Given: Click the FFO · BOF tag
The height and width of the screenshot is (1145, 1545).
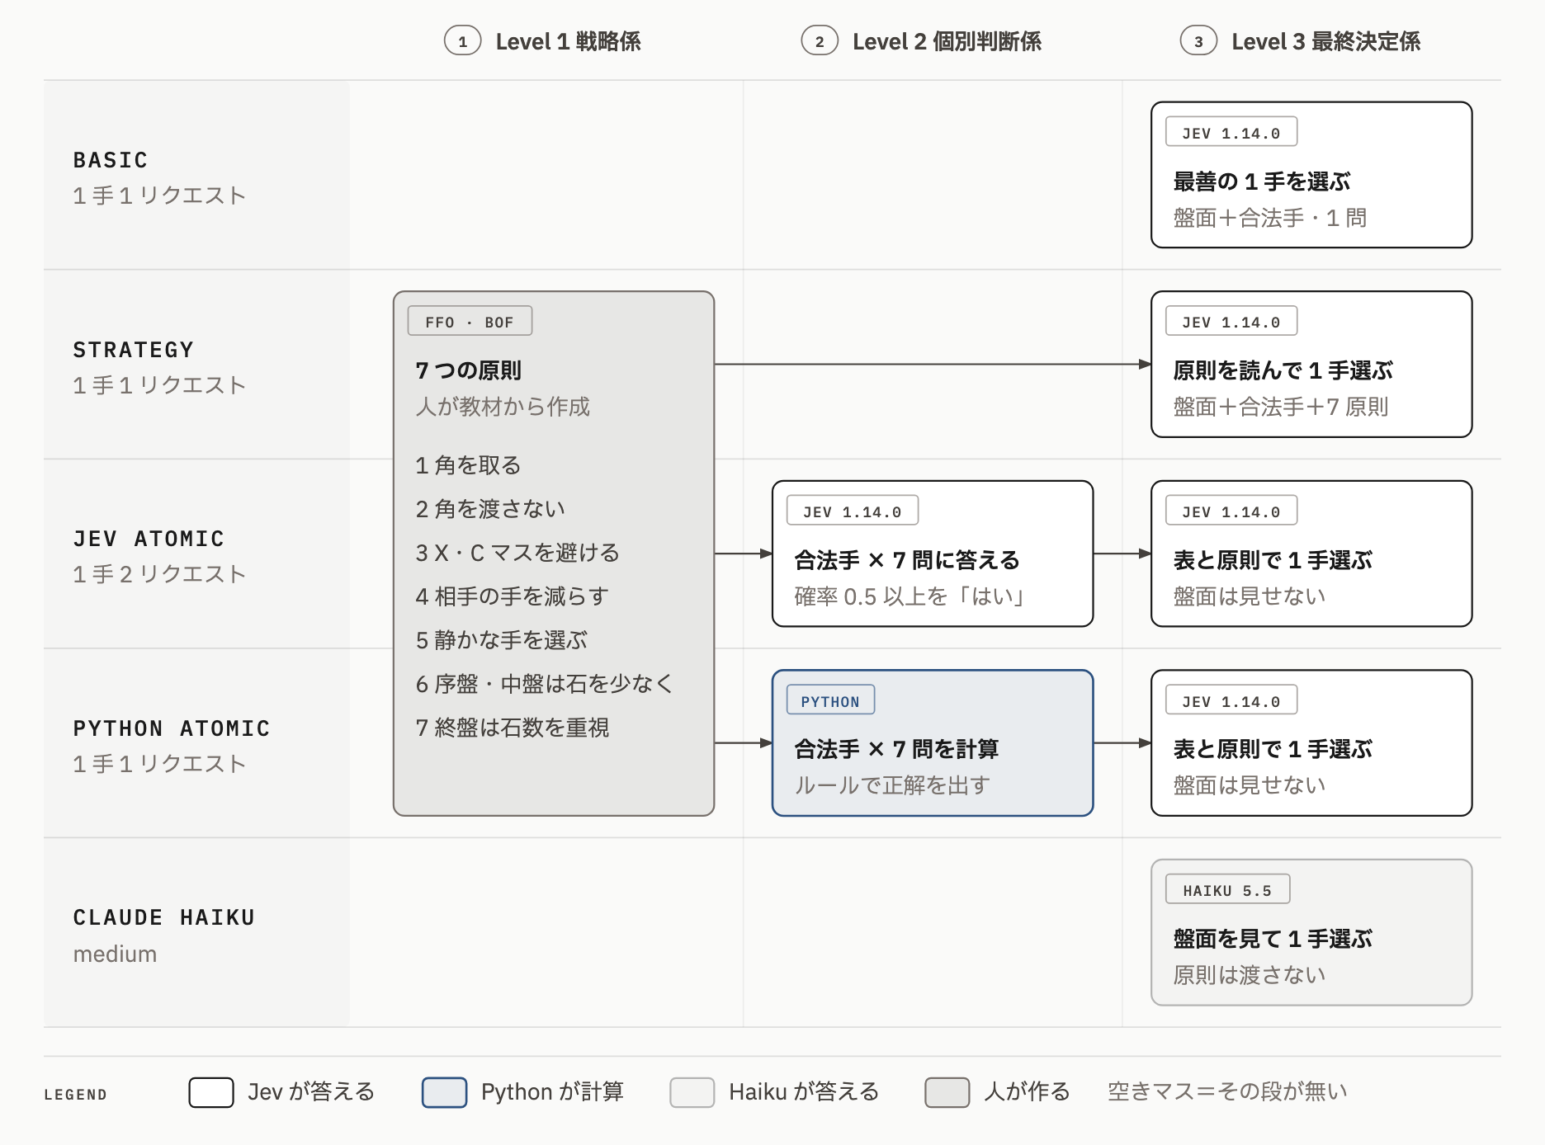Looking at the screenshot, I should [470, 321].
